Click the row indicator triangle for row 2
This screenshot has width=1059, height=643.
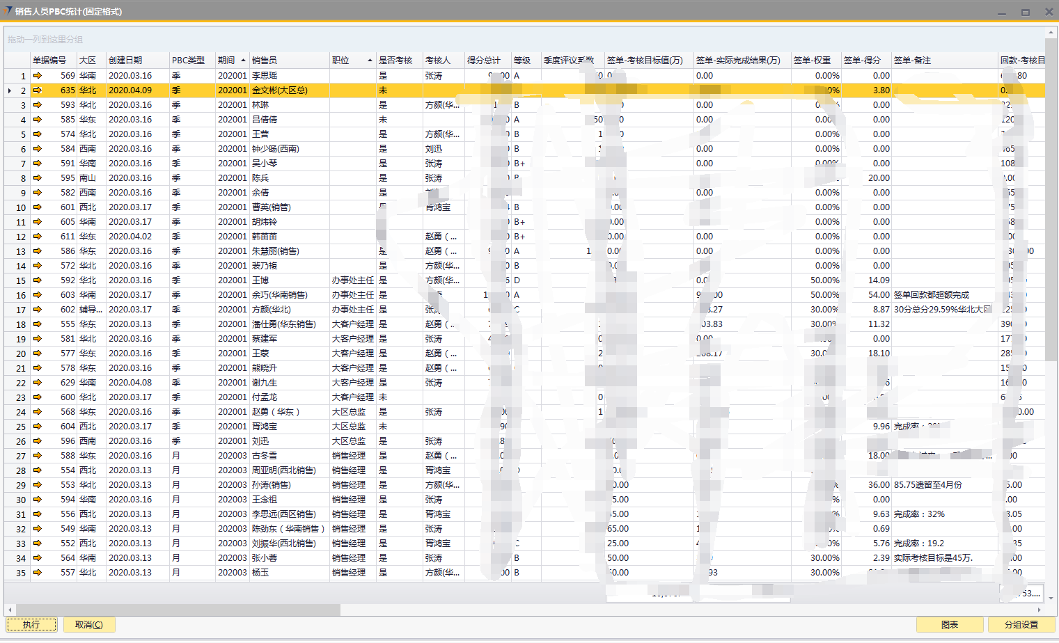point(9,90)
